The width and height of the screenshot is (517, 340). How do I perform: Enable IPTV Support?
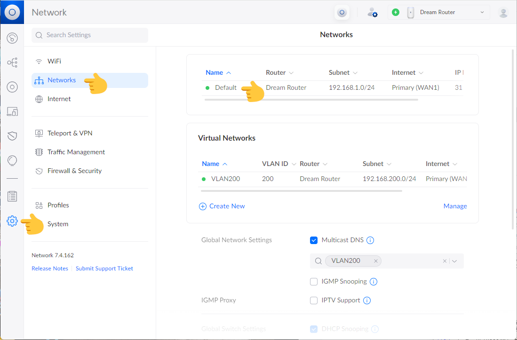coord(314,300)
